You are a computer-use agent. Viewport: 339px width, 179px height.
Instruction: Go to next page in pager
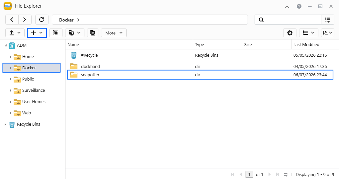pos(270,174)
